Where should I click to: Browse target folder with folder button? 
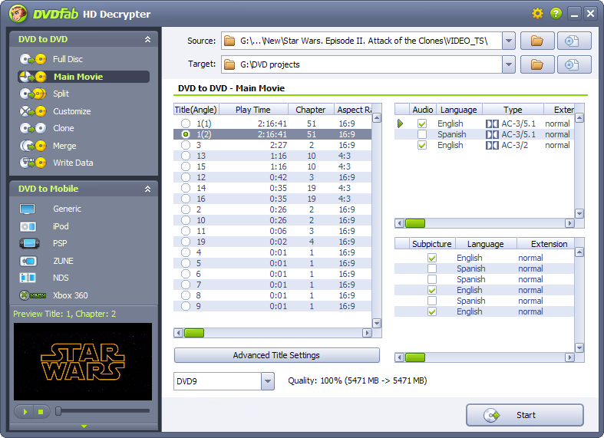coord(537,64)
